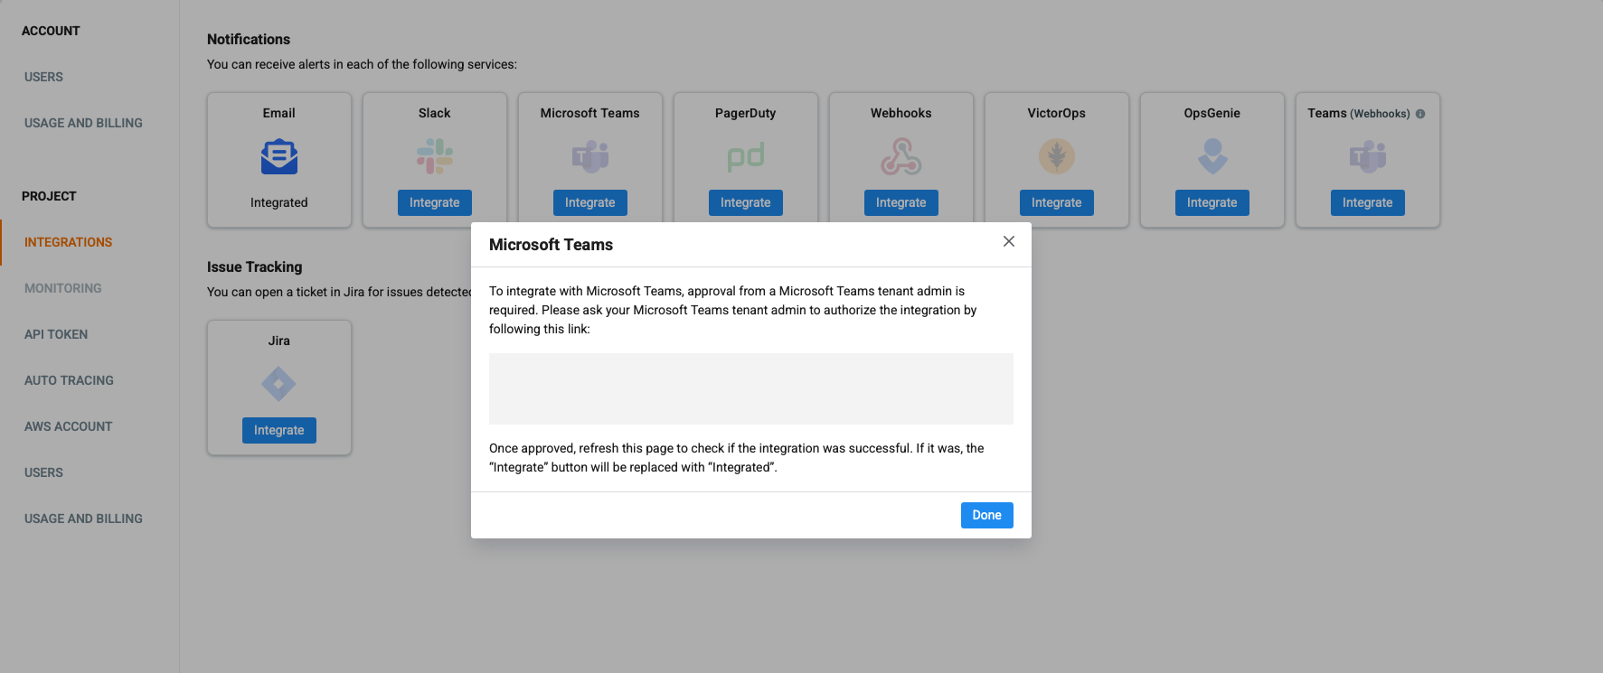The image size is (1603, 673).
Task: Click the Teams (Webhooks) card title
Action: tap(1359, 113)
